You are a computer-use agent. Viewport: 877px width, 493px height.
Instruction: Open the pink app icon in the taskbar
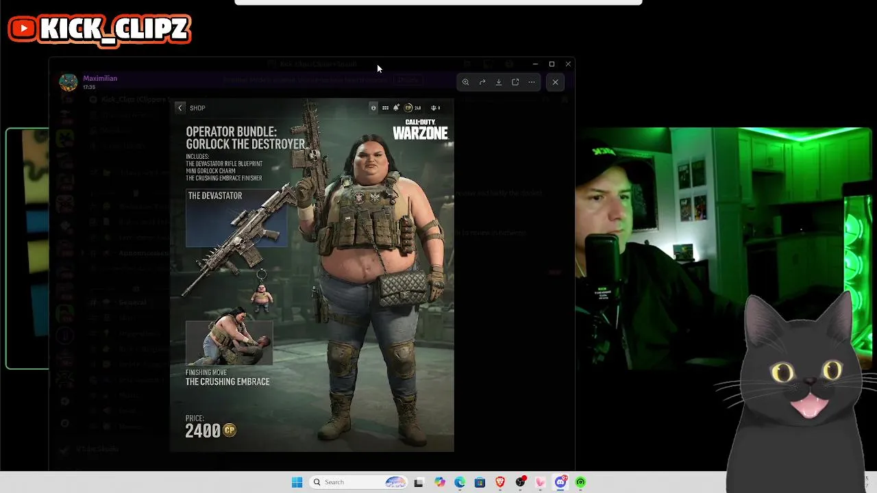coord(541,482)
